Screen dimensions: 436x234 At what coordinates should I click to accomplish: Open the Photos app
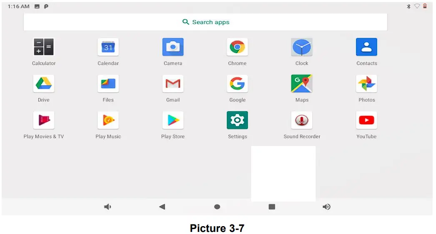pos(366,84)
